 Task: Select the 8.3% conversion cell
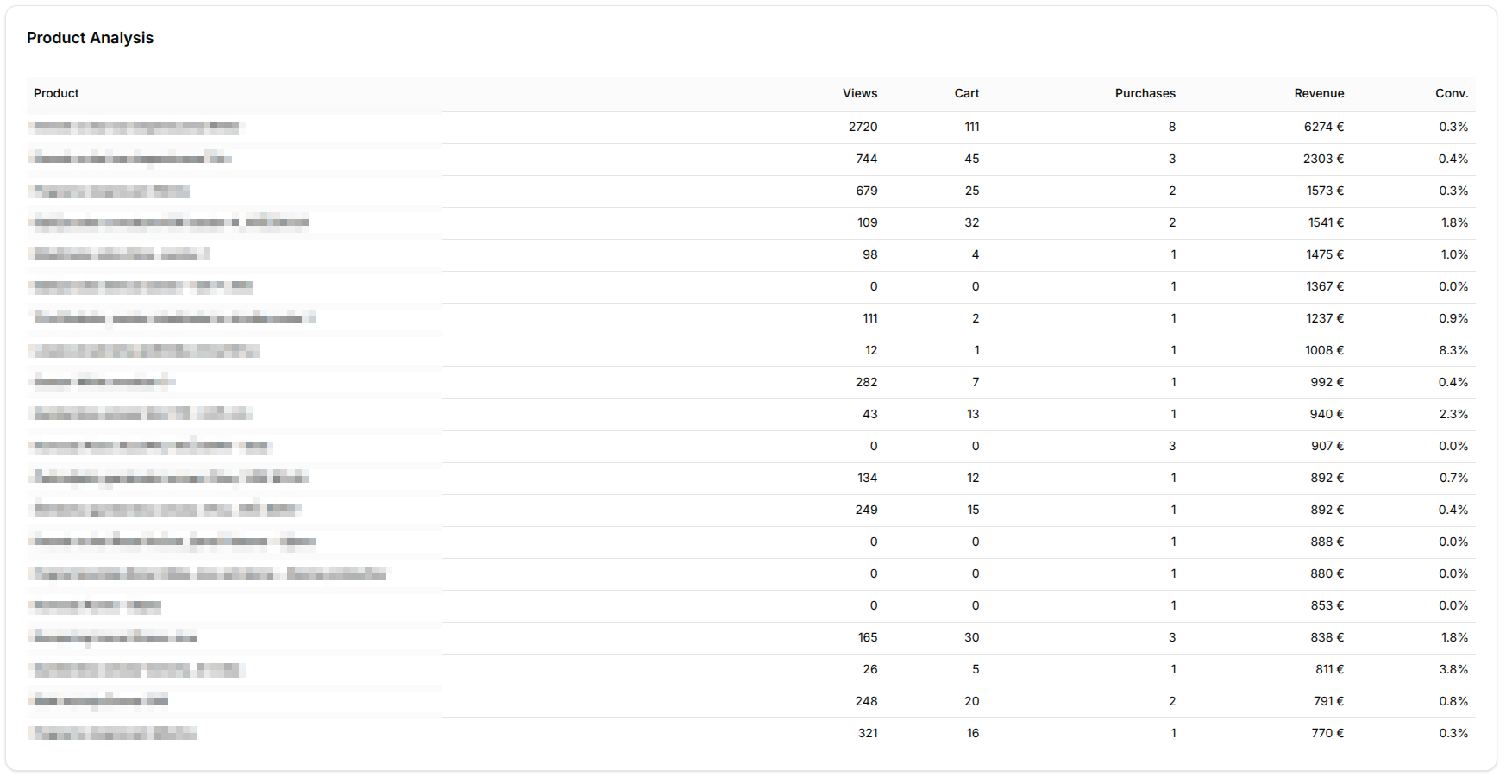(x=1453, y=350)
